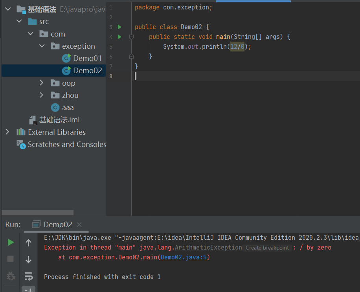Click line number 8 in the gutter
The height and width of the screenshot is (292, 360).
[x=111, y=76]
